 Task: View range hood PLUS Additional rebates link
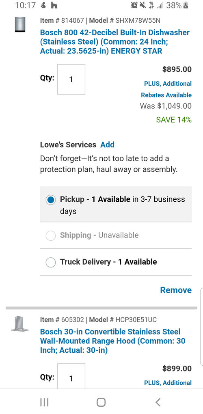click(x=168, y=383)
